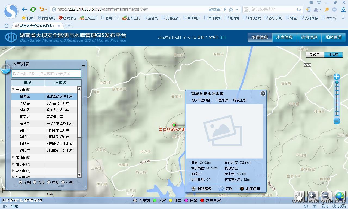
Task: Open the 京东商城 bookmark
Action: 213,18
